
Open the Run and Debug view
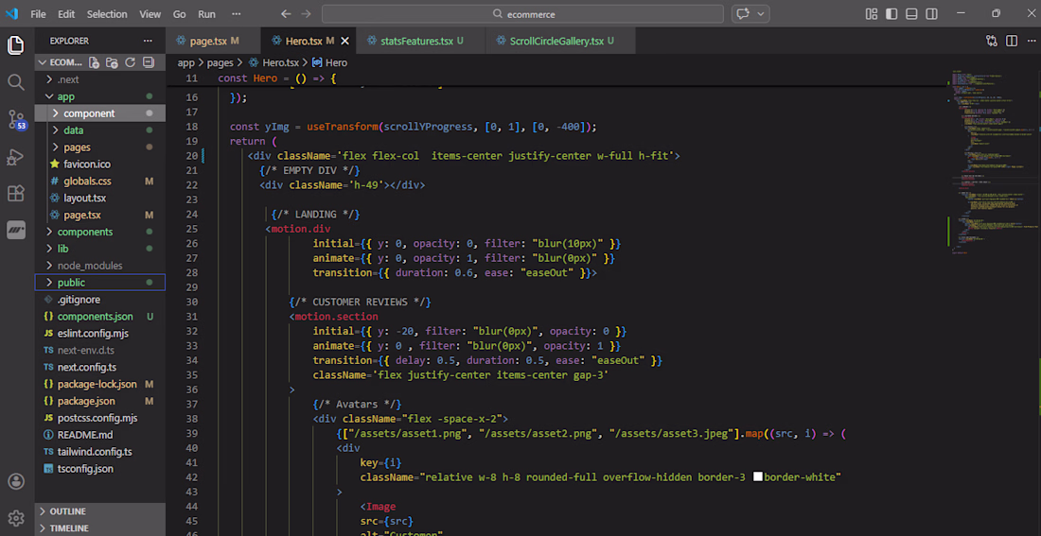(16, 156)
